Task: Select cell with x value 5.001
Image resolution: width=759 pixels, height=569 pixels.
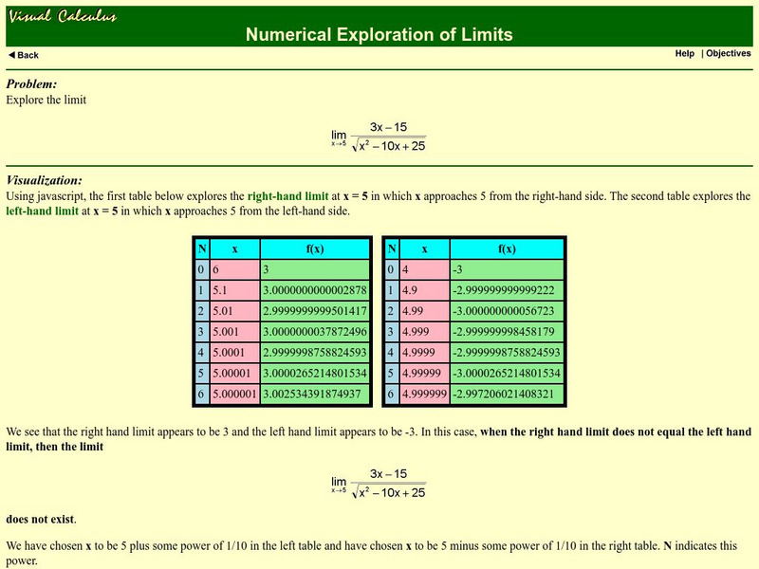Action: tap(234, 332)
